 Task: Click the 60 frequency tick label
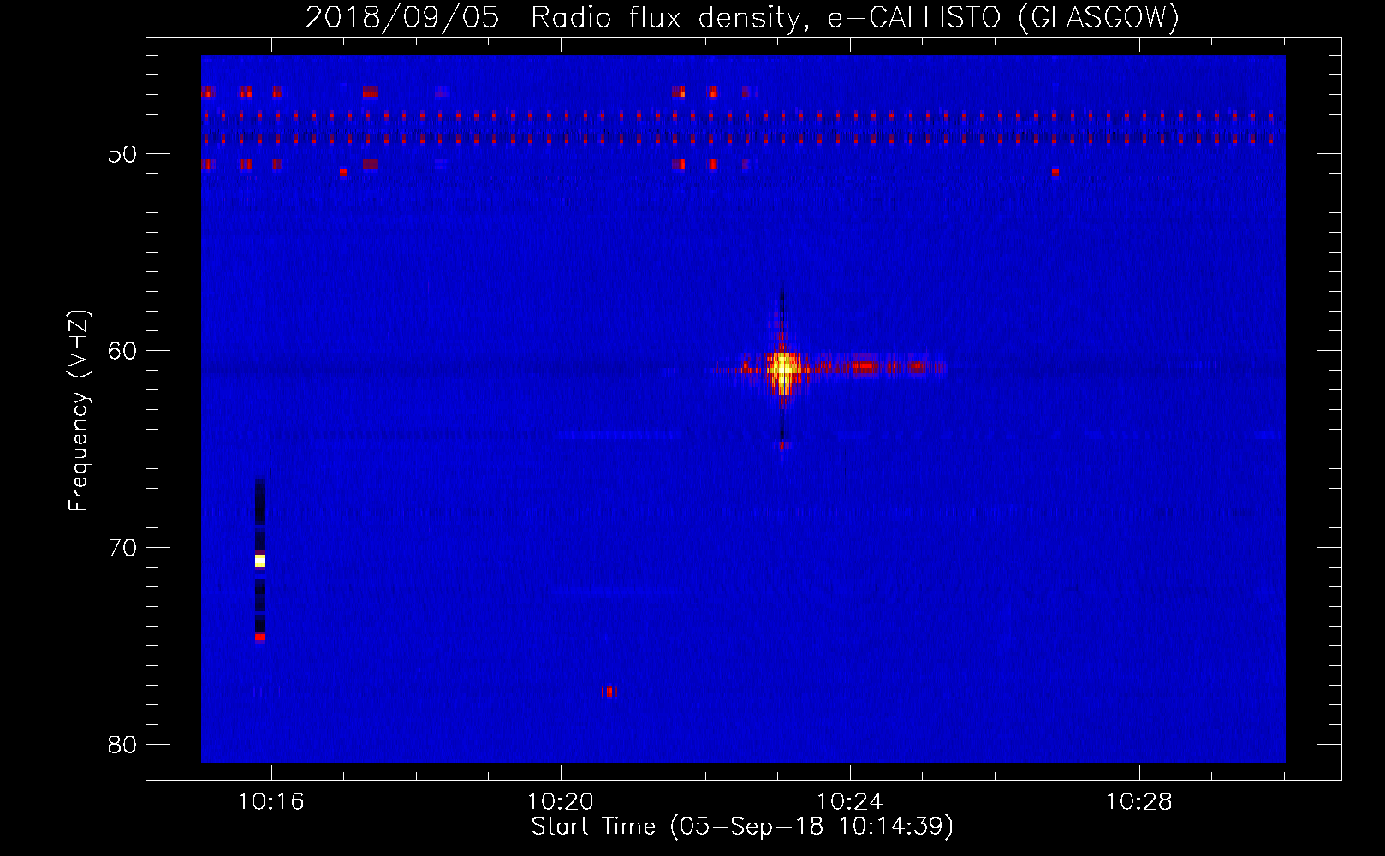pos(122,351)
